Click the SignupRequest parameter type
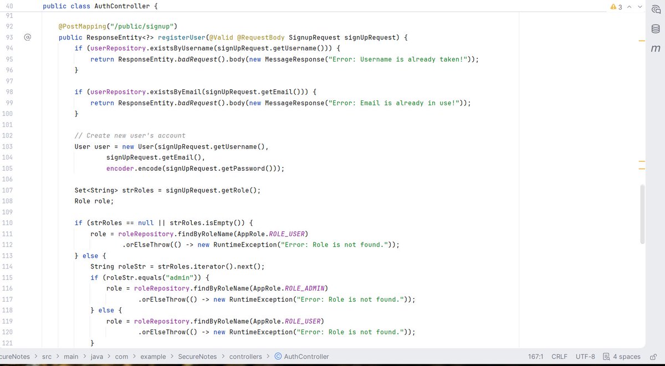 click(315, 38)
